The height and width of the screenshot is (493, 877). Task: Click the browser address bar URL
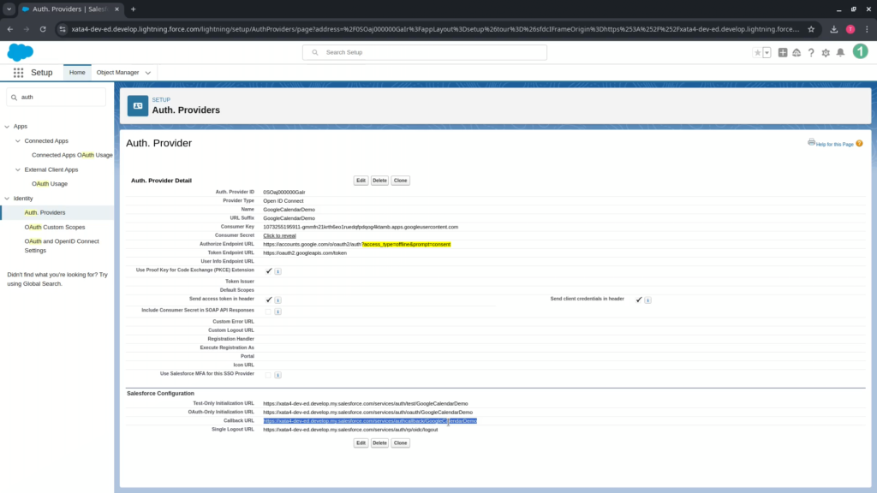(x=435, y=29)
